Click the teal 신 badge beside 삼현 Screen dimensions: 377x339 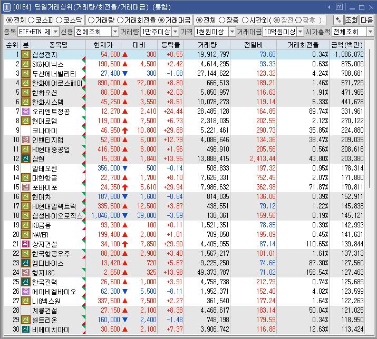click(26, 158)
